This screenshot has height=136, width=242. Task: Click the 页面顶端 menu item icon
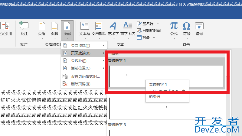pyautogui.click(x=65, y=46)
